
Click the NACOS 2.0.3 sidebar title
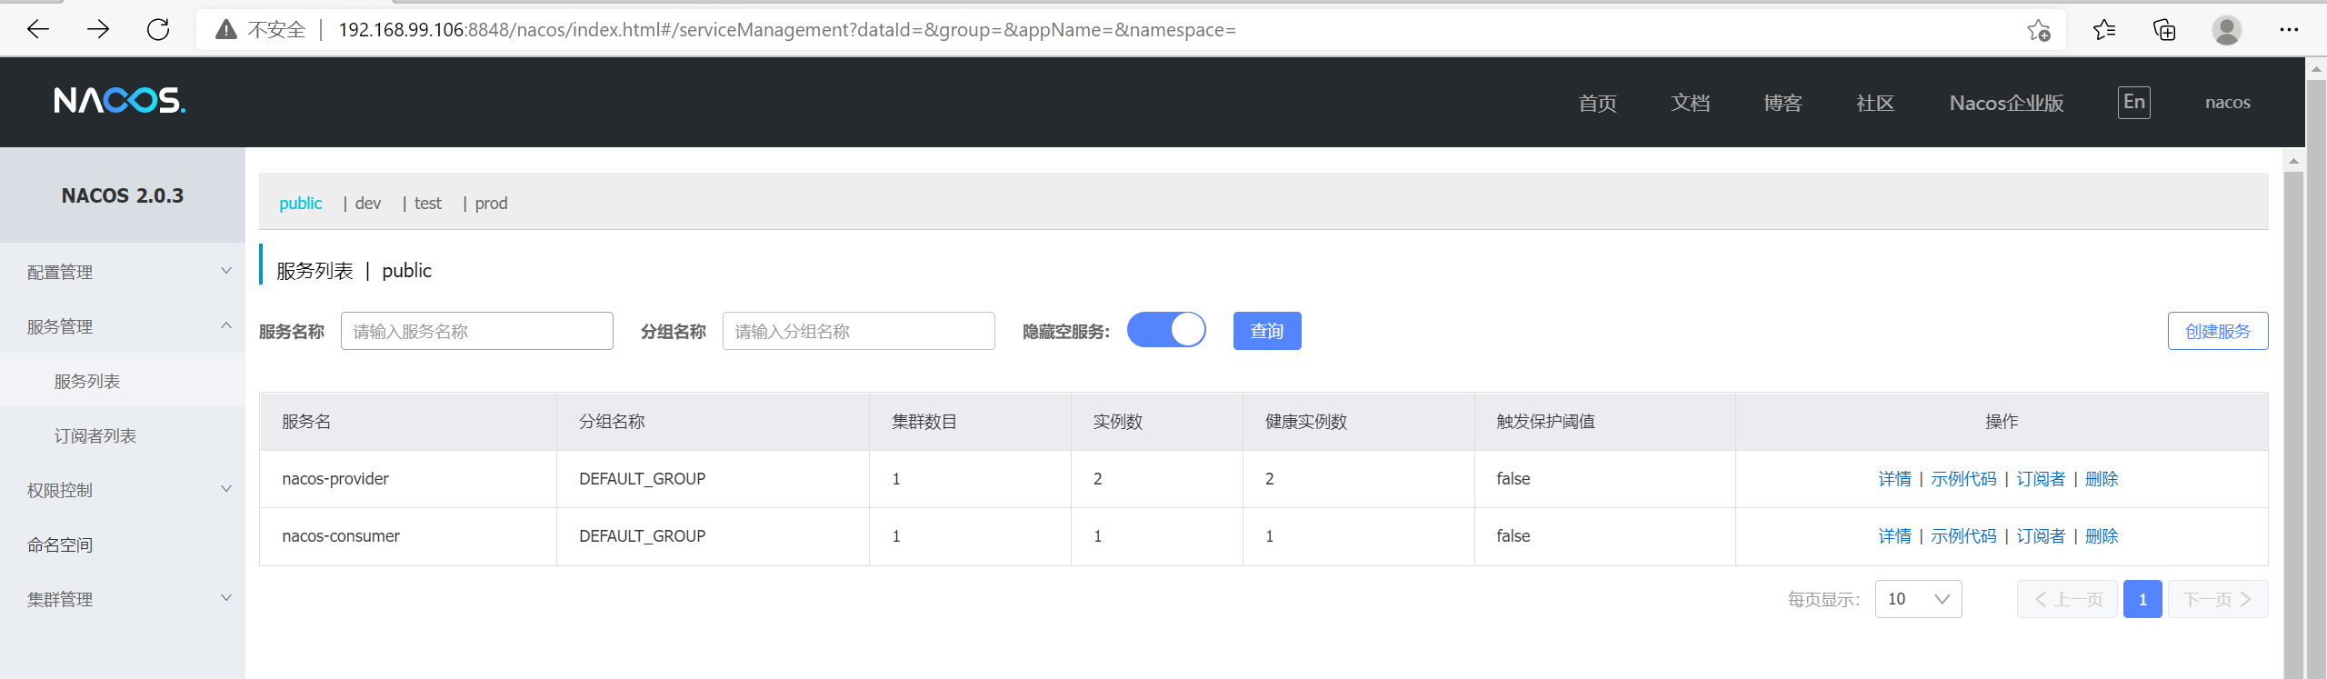coord(123,195)
